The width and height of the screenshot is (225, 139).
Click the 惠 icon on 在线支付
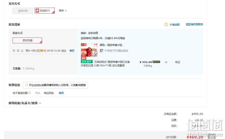[37, 10]
